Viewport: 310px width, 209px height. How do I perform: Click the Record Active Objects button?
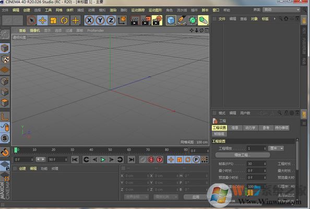pyautogui.click(x=142, y=159)
